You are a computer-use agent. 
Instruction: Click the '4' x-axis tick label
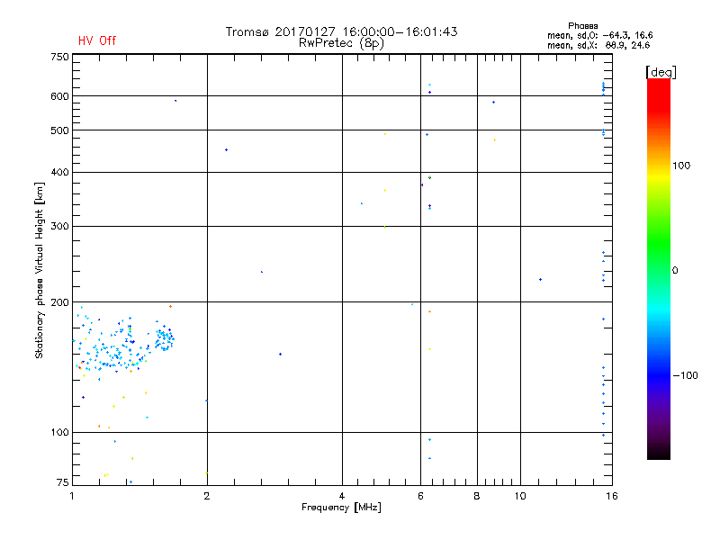click(342, 496)
